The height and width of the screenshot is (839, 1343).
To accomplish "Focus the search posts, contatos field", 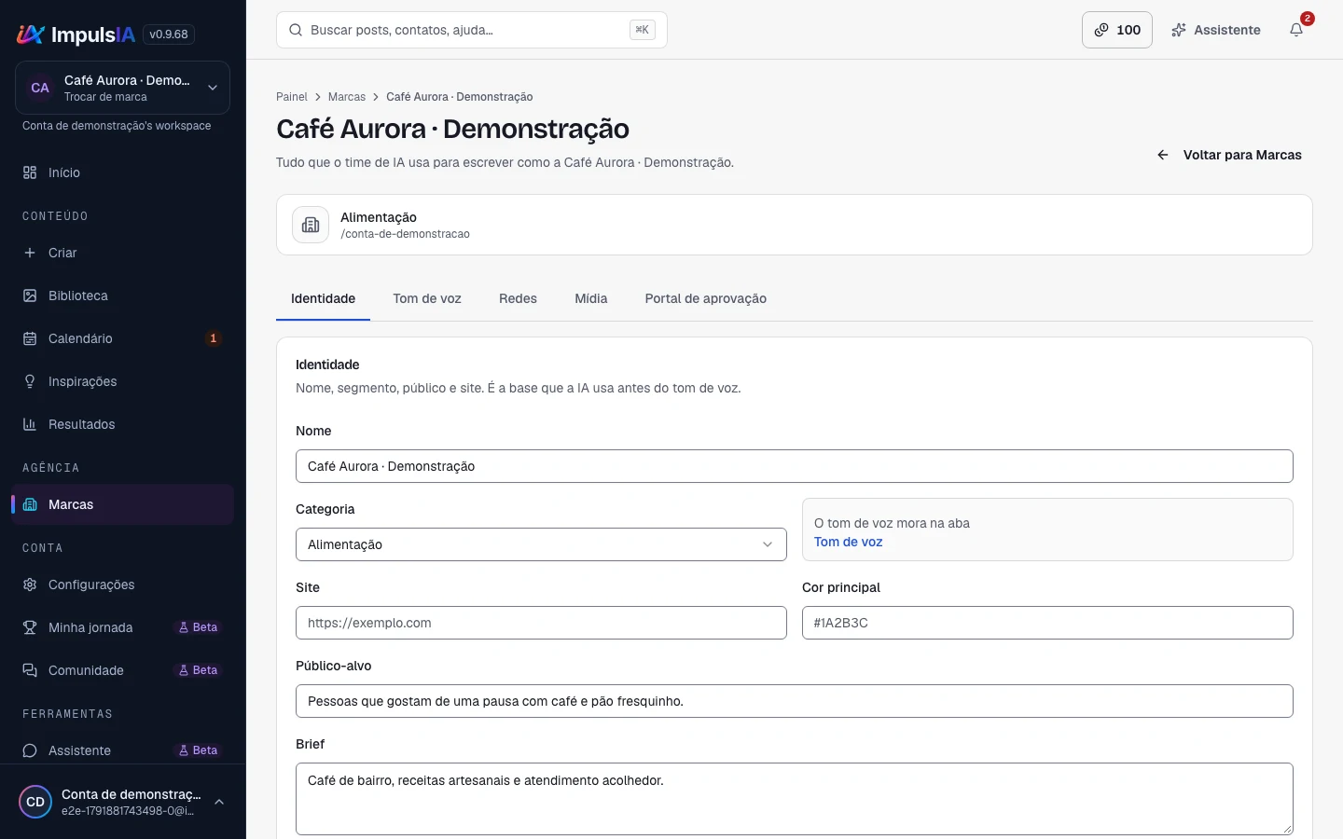I will (x=472, y=30).
